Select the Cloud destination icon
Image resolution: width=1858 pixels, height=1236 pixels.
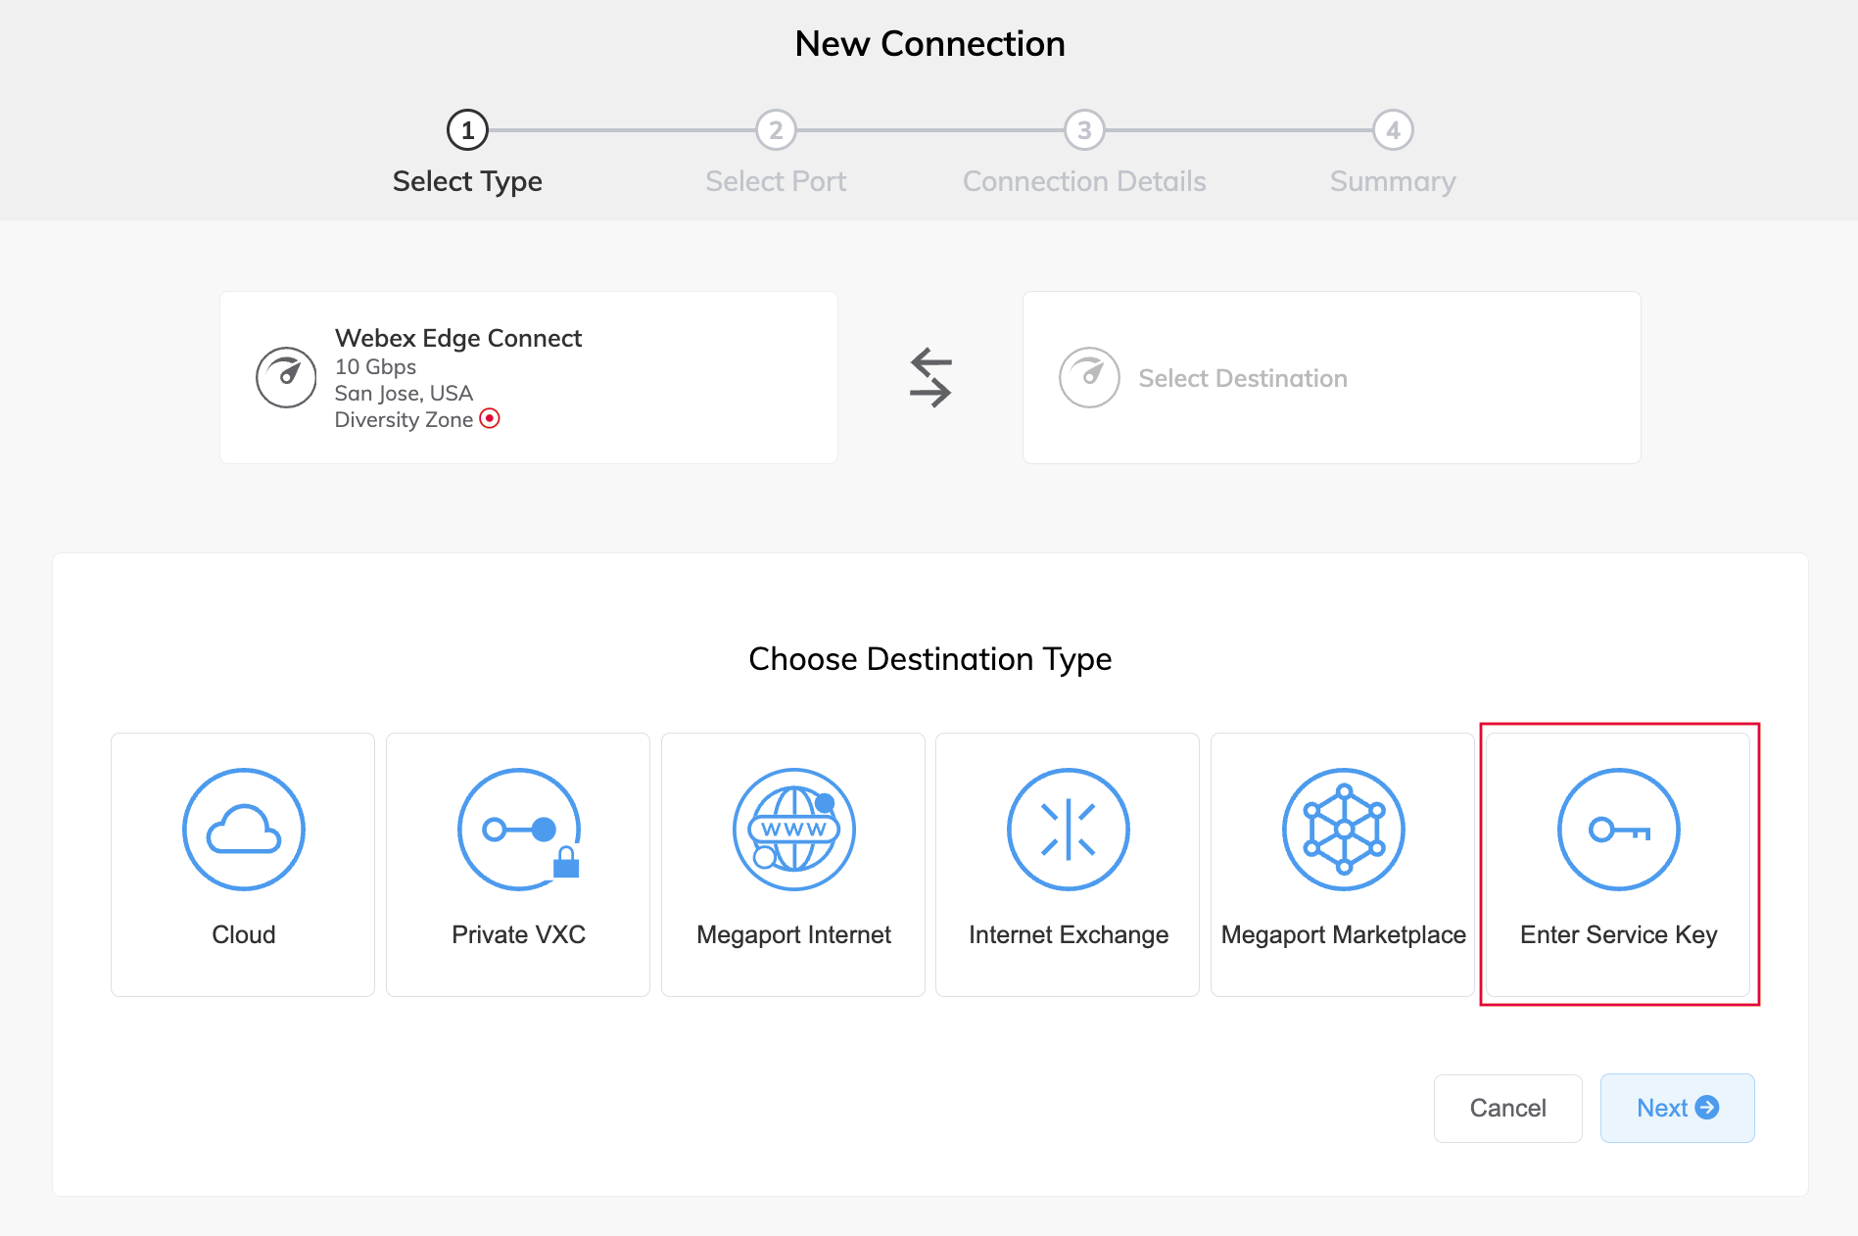[x=243, y=830]
